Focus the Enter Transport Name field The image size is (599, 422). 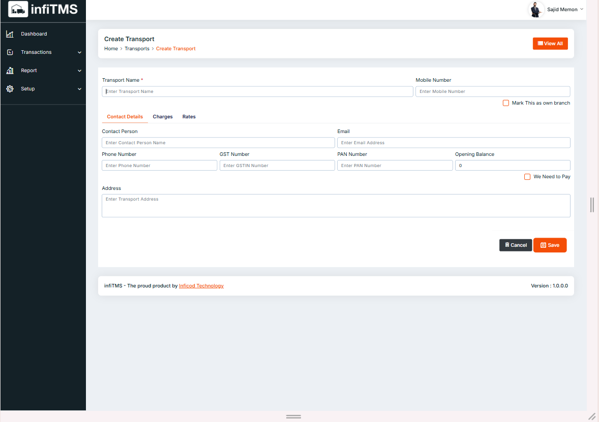coord(257,91)
